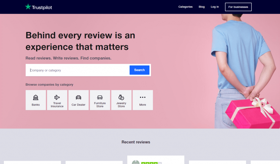Click the Travel Insurance label text
This screenshot has height=164, width=280.
click(x=57, y=105)
